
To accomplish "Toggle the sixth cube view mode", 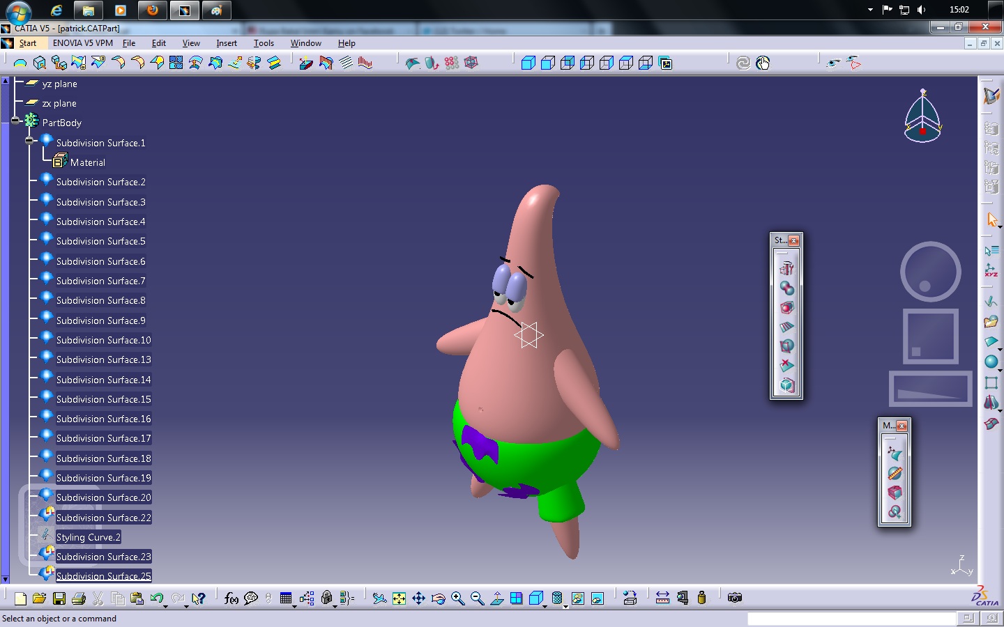I will click(x=626, y=63).
